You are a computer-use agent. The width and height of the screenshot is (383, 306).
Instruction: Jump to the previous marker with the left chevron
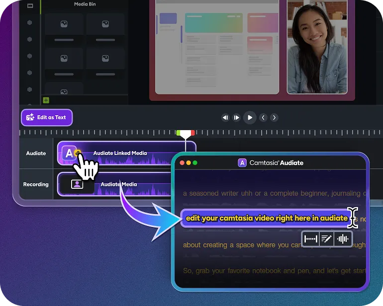pyautogui.click(x=263, y=118)
